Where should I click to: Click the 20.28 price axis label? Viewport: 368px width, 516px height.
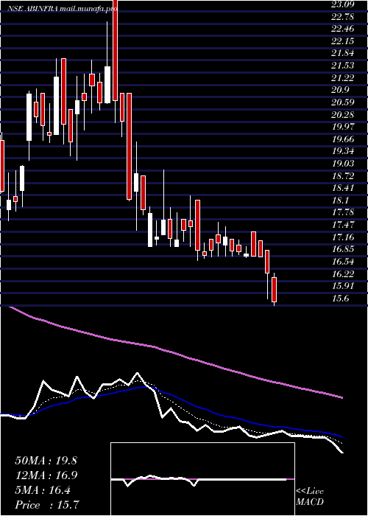343,115
